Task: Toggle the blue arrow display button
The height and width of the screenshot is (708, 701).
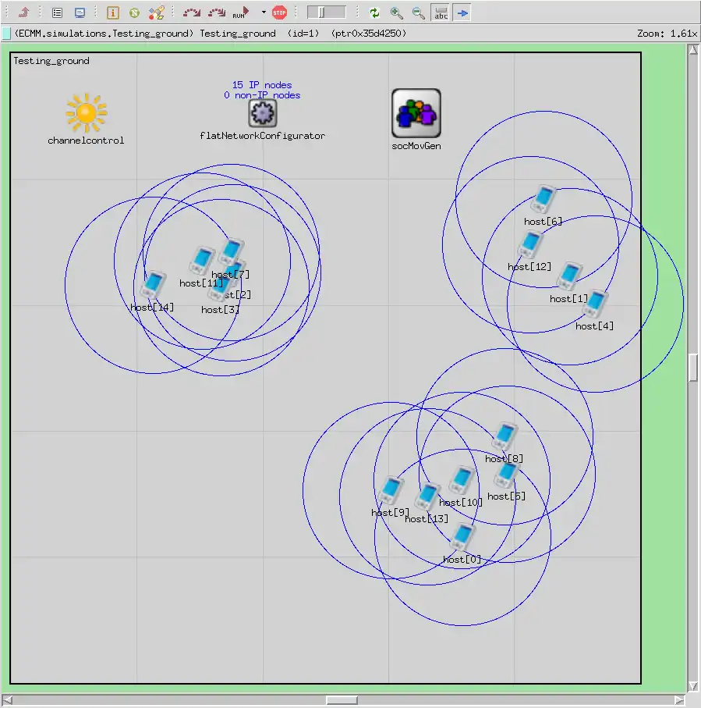Action: click(x=462, y=13)
